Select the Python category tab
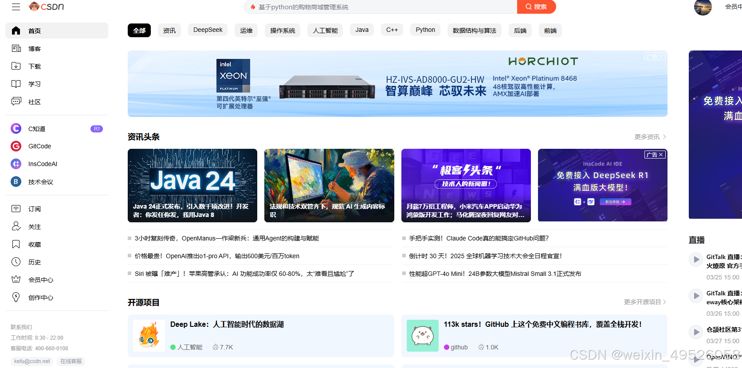 [x=425, y=30]
